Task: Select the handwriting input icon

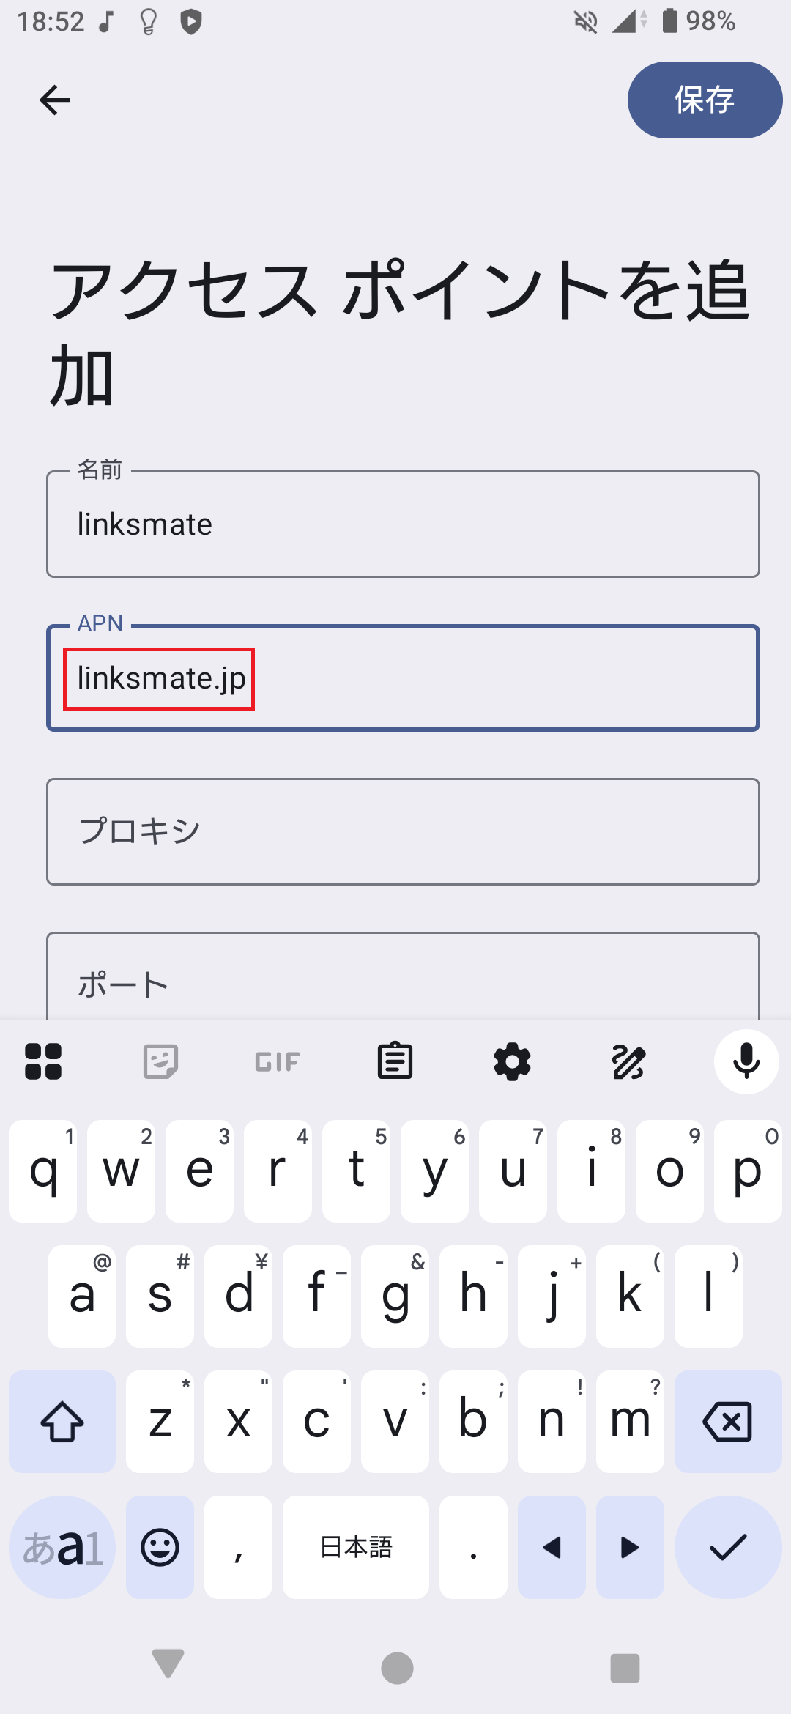Action: (628, 1061)
